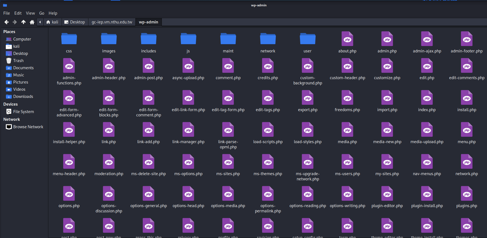The width and height of the screenshot is (487, 238).
Task: Select the export.php filename label
Action: click(x=308, y=110)
